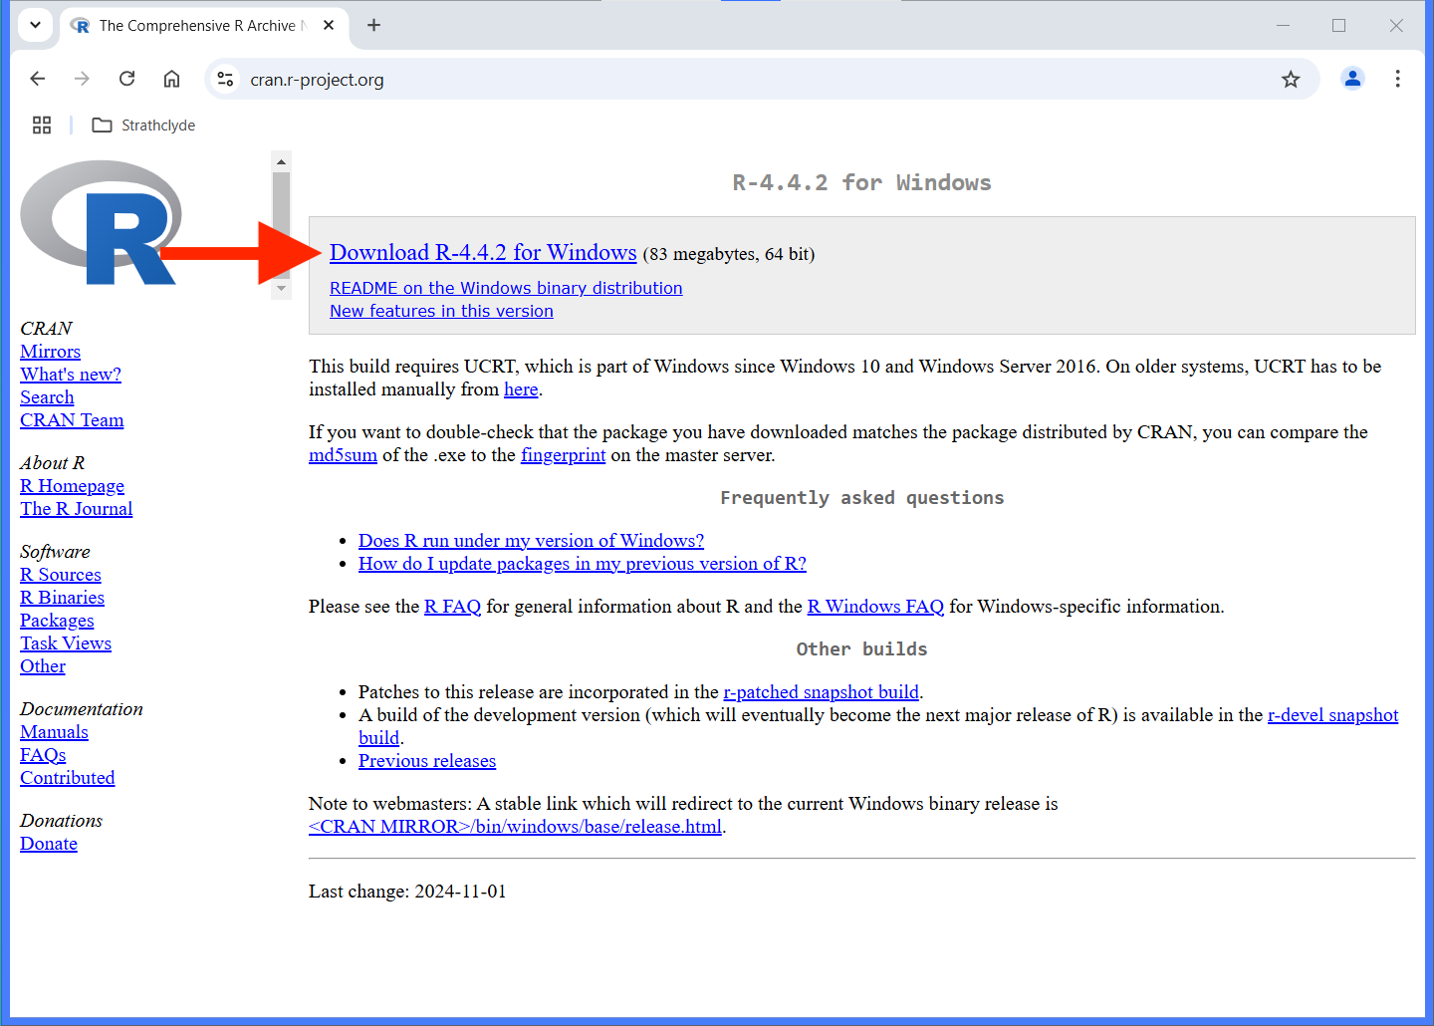The width and height of the screenshot is (1434, 1026).
Task: Open a new browser tab
Action: [x=373, y=25]
